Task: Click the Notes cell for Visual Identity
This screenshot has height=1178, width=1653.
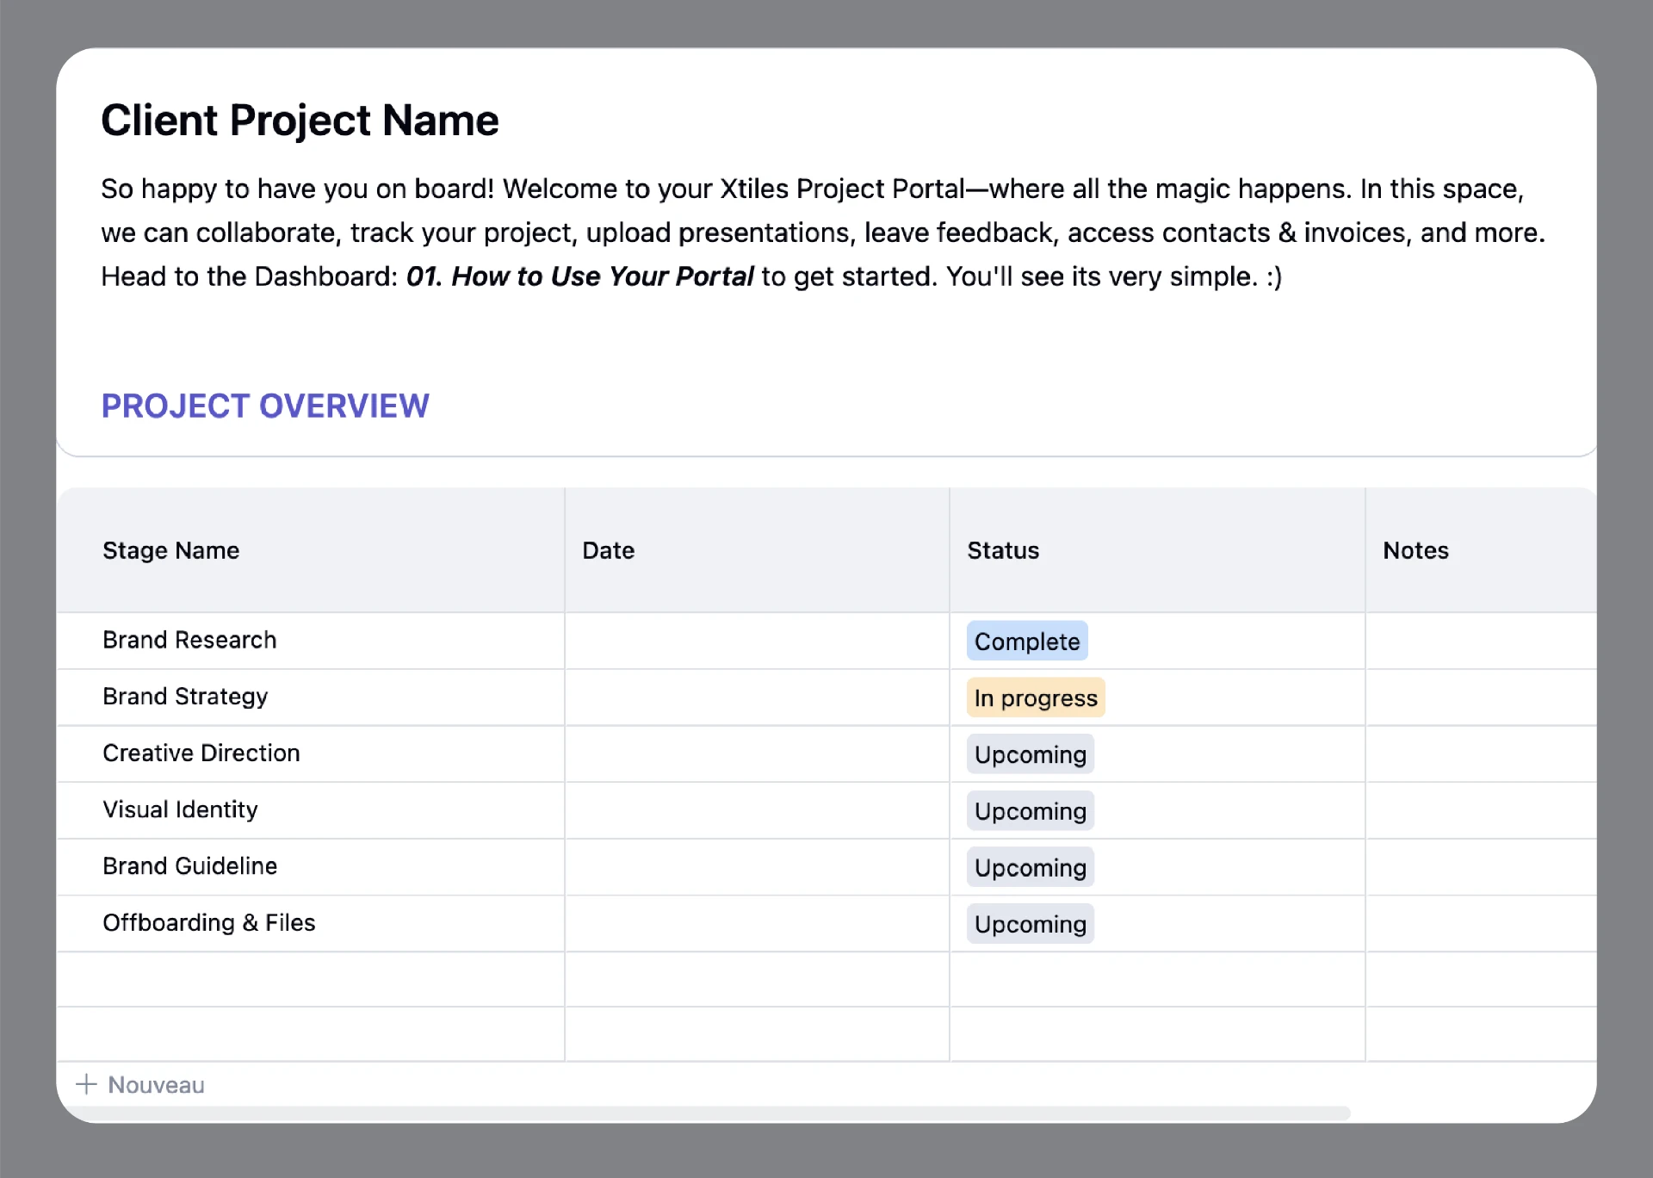Action: click(1481, 810)
